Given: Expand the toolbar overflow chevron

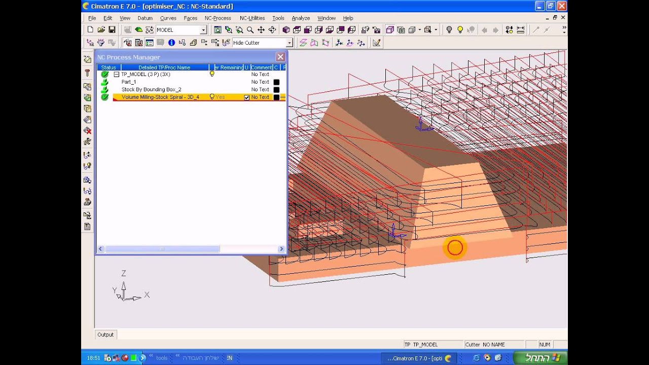Looking at the screenshot, I should [x=564, y=30].
